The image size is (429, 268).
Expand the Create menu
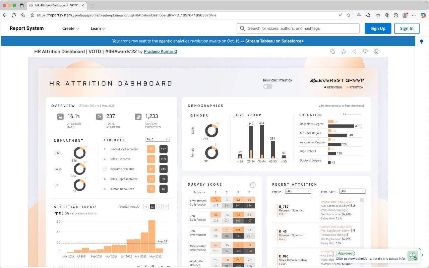70,28
